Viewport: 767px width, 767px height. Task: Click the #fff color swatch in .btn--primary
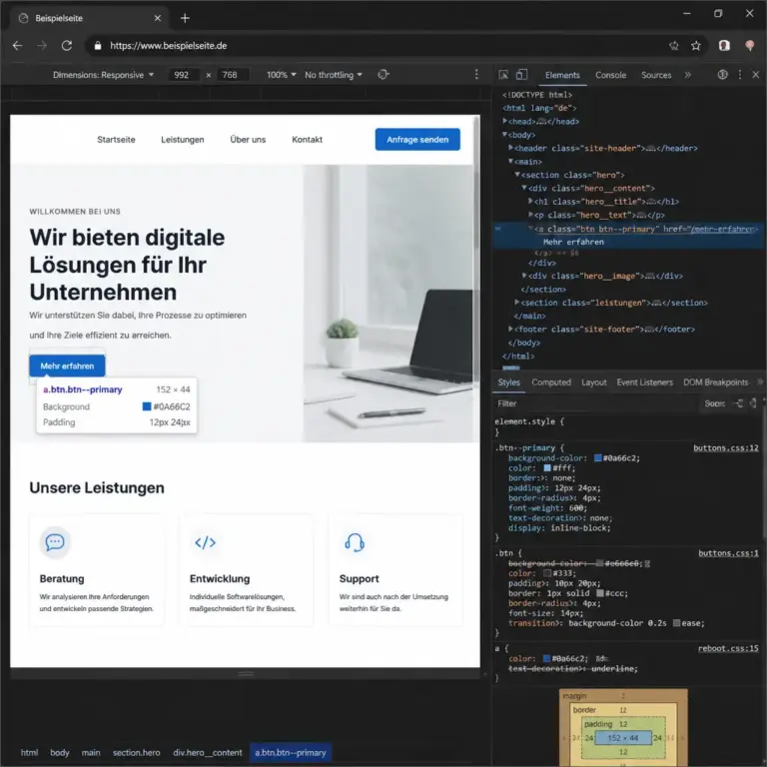547,468
